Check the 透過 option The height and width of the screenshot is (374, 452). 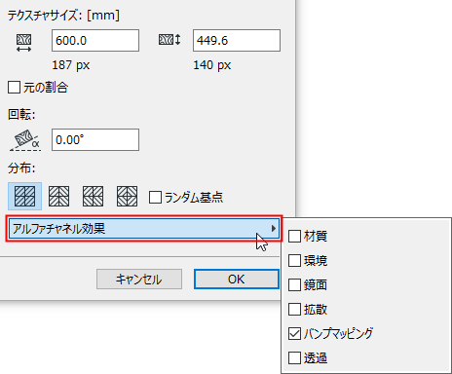click(294, 358)
